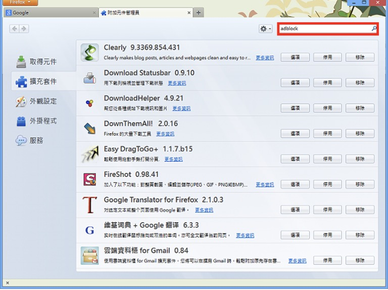Click the Download Statusbar add-on icon
Image resolution: width=388 pixels, height=290 pixels.
(89, 78)
